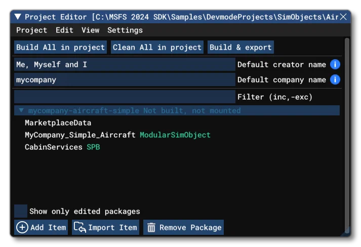The width and height of the screenshot is (361, 247).
Task: Collapse the Project Editor window triangle
Action: point(18,17)
